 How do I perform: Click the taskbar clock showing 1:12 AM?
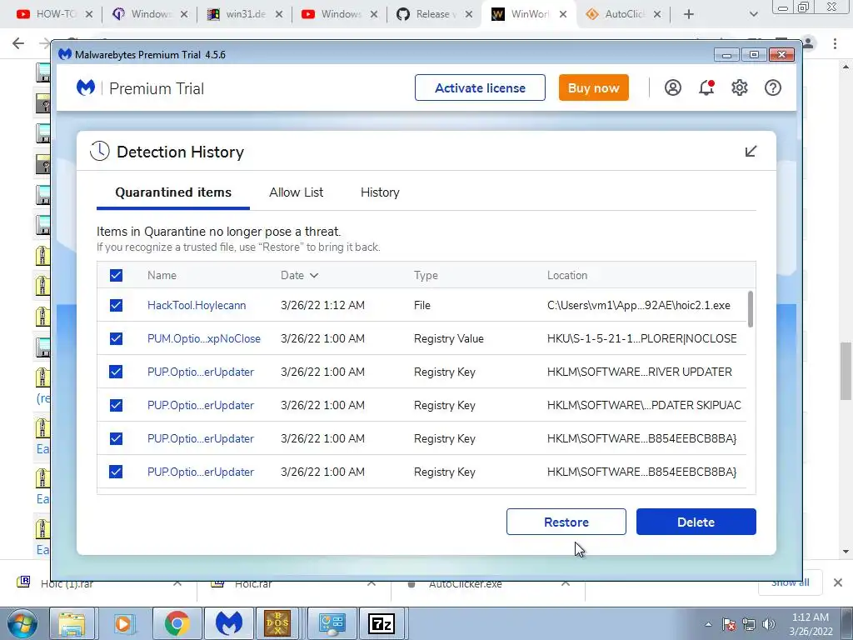(x=811, y=624)
